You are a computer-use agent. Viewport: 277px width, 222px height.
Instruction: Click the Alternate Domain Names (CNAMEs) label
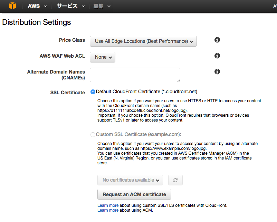pyautogui.click(x=56, y=75)
